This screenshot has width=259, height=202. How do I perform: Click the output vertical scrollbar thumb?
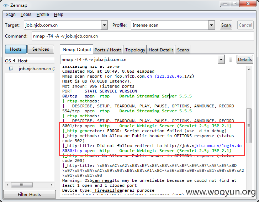click(x=249, y=126)
